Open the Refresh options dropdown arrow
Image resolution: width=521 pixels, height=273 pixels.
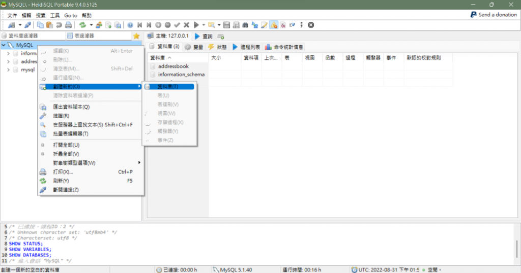click(91, 25)
